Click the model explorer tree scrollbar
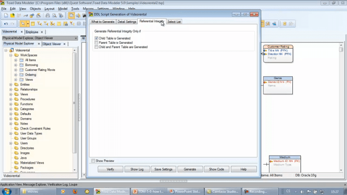 (x=74, y=103)
